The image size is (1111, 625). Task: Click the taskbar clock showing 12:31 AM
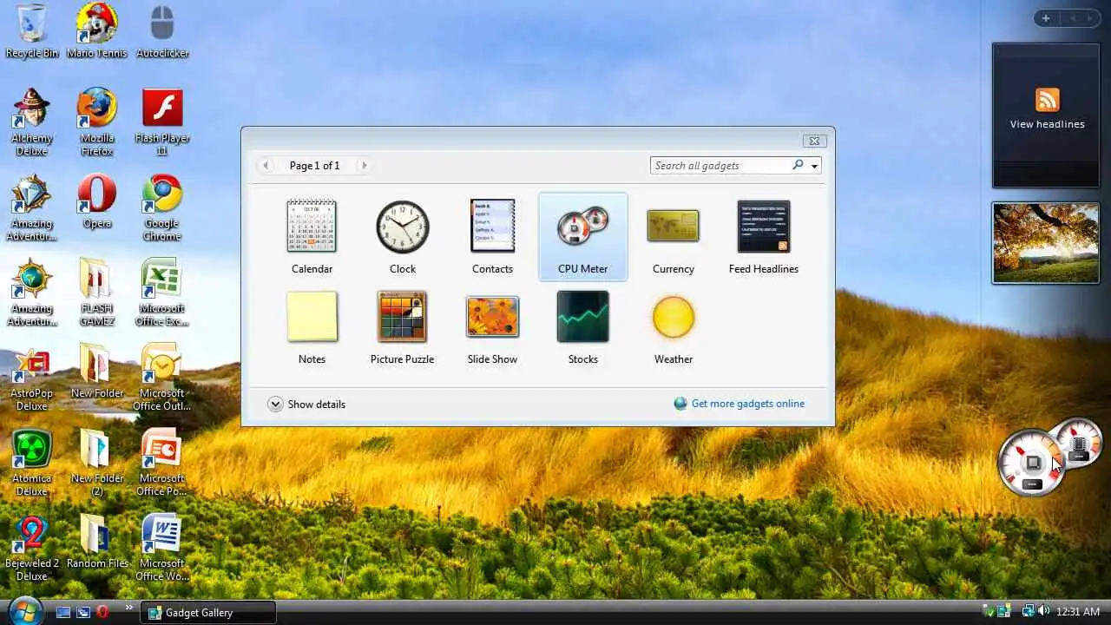click(x=1078, y=612)
